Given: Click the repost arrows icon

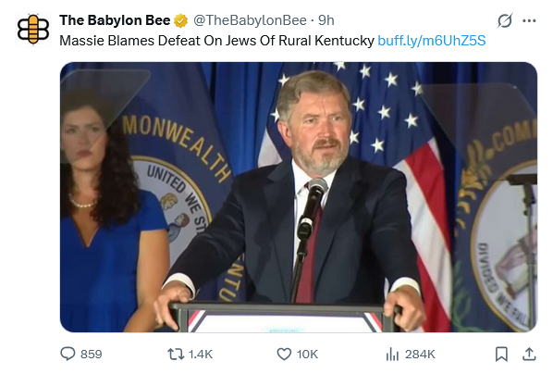Looking at the screenshot, I should (176, 354).
